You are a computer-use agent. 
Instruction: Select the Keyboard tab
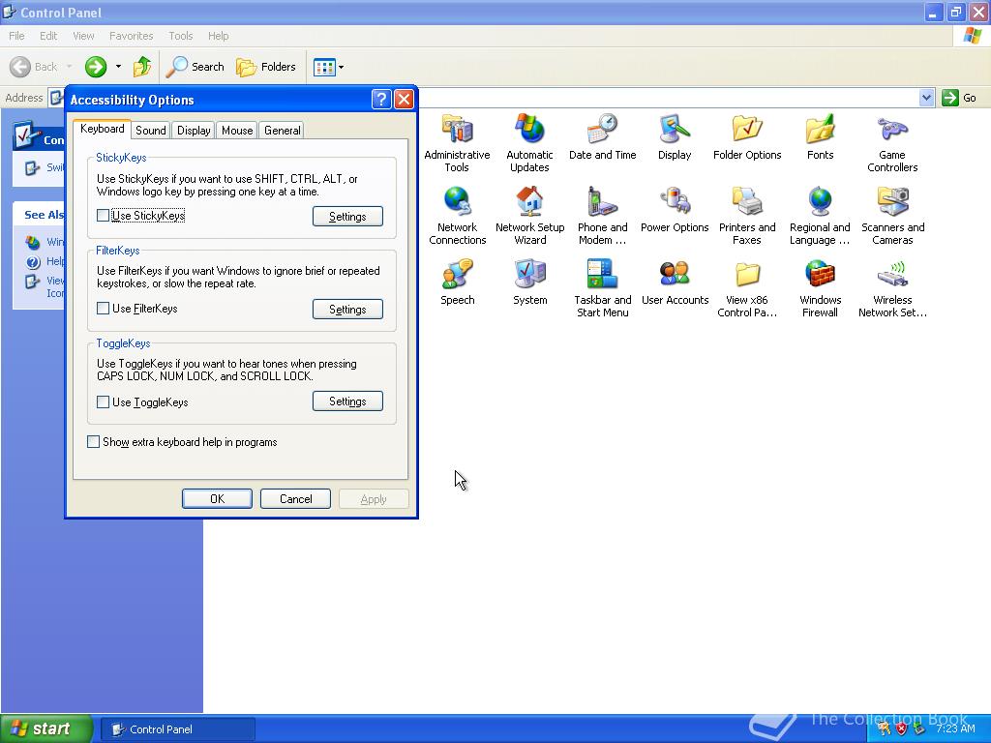click(x=102, y=129)
